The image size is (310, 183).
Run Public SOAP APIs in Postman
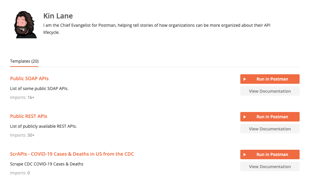click(x=270, y=79)
